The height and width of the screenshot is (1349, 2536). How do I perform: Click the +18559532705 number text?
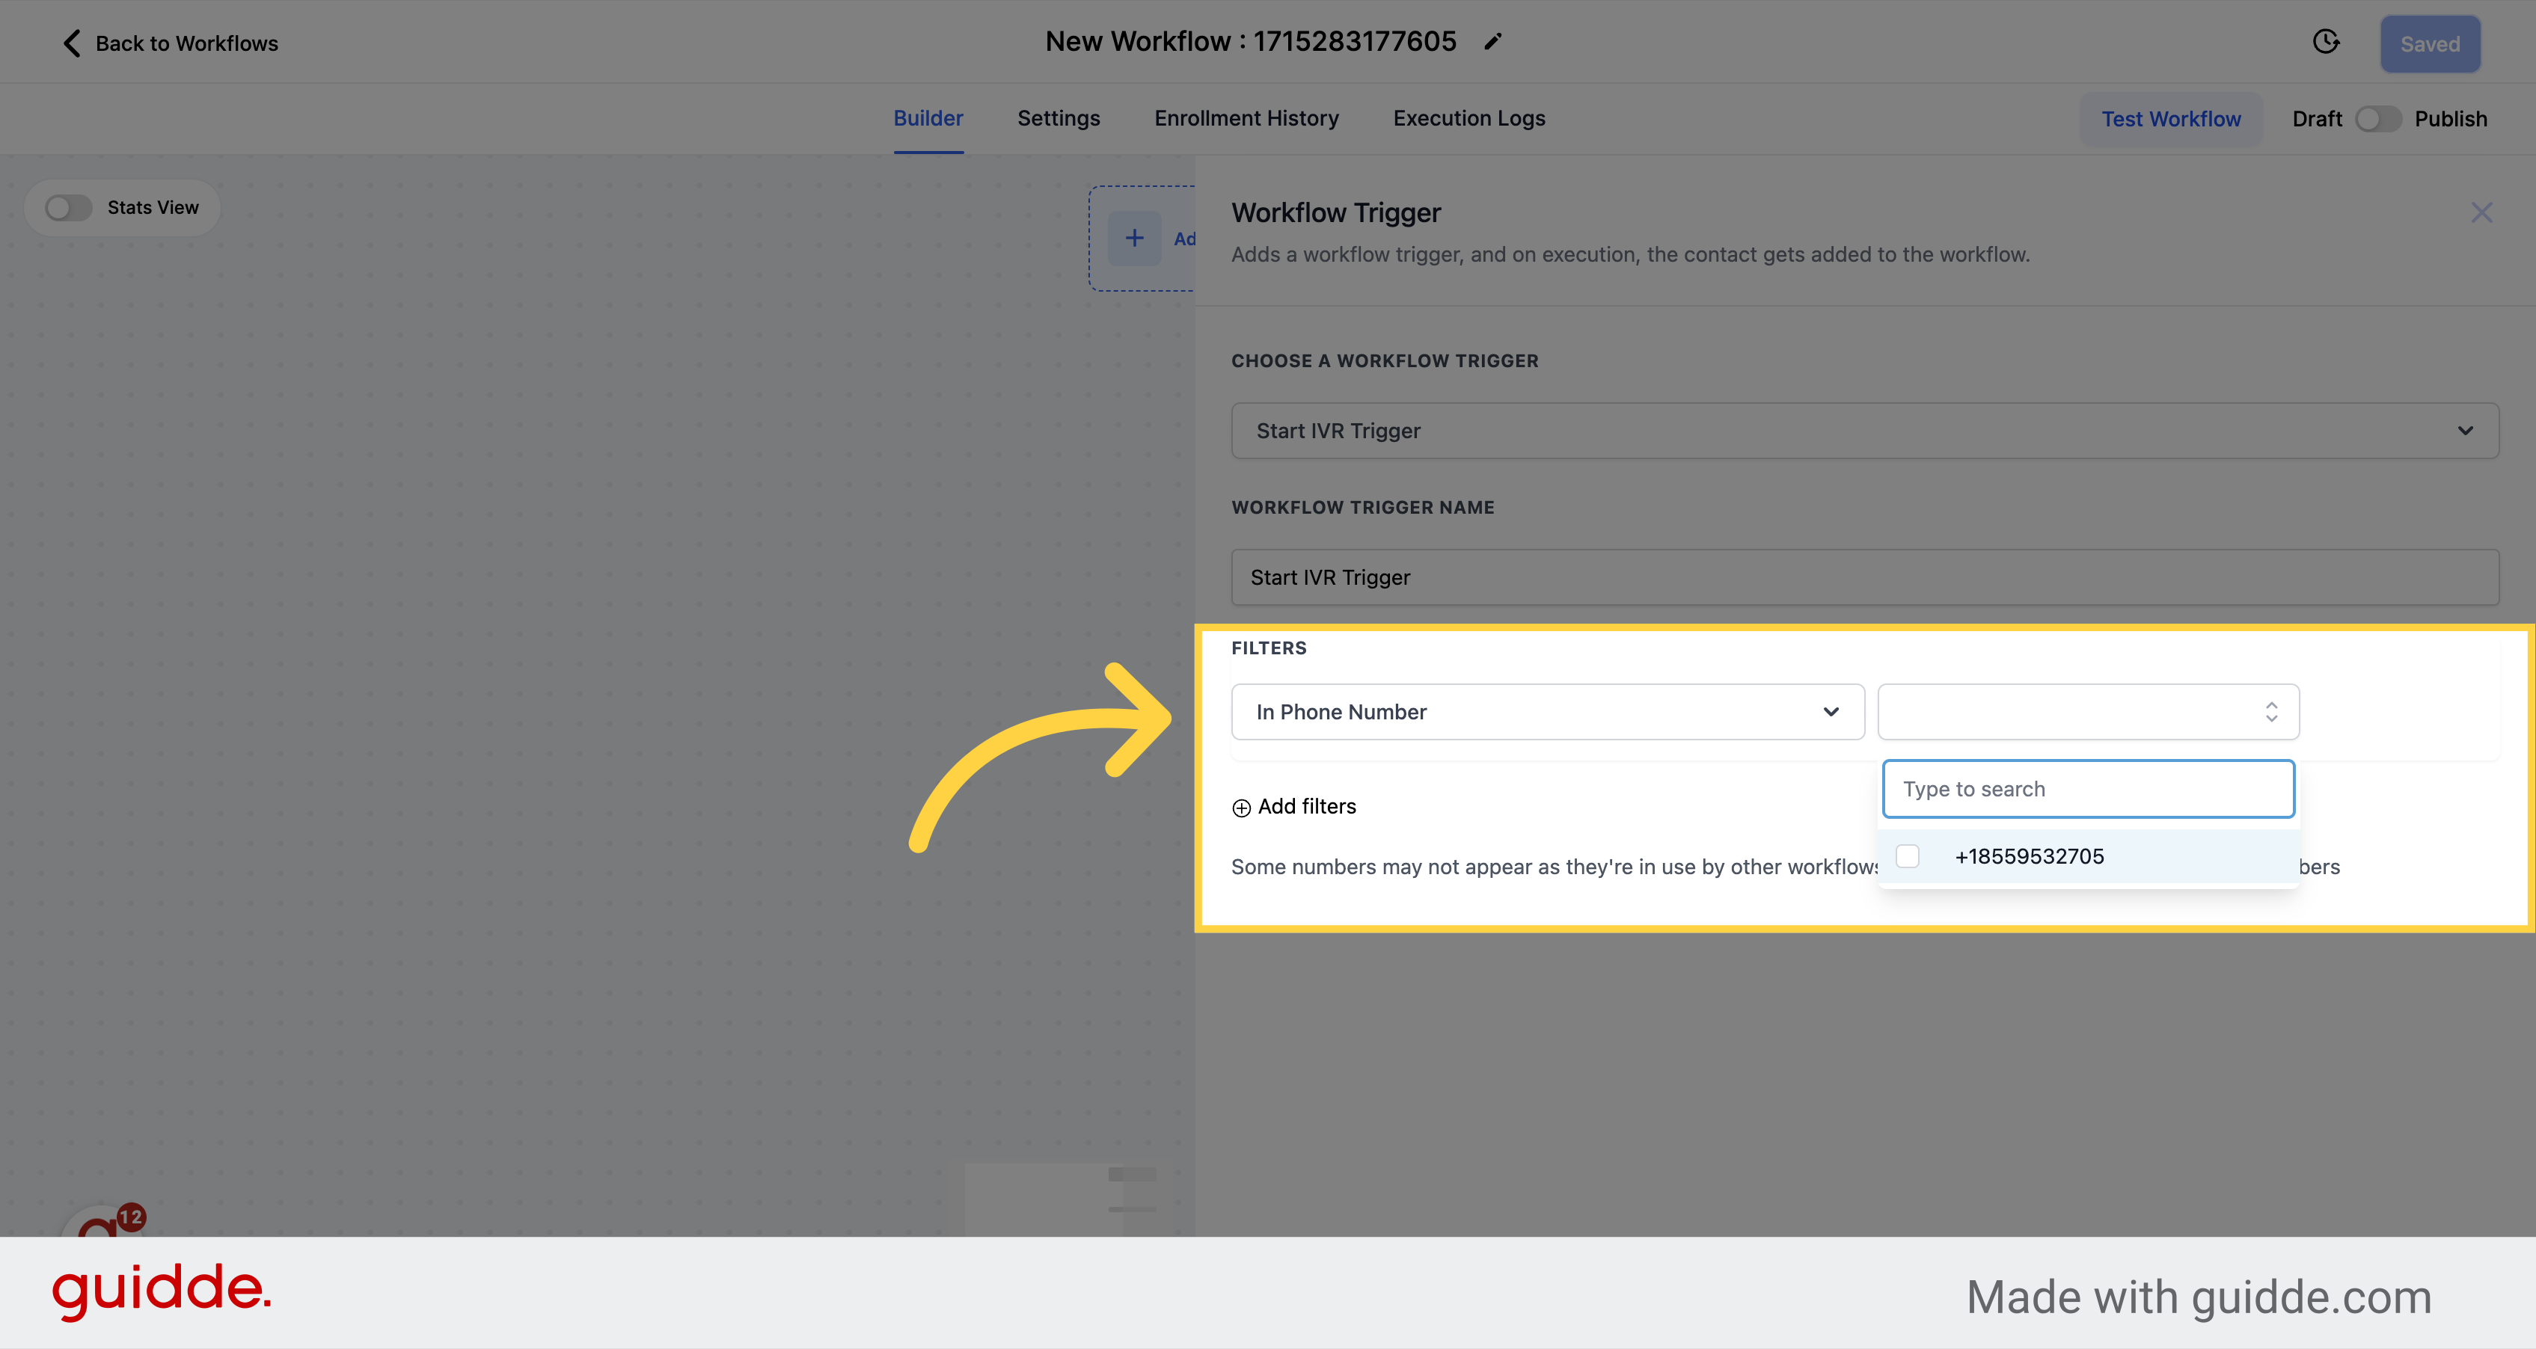2029,856
